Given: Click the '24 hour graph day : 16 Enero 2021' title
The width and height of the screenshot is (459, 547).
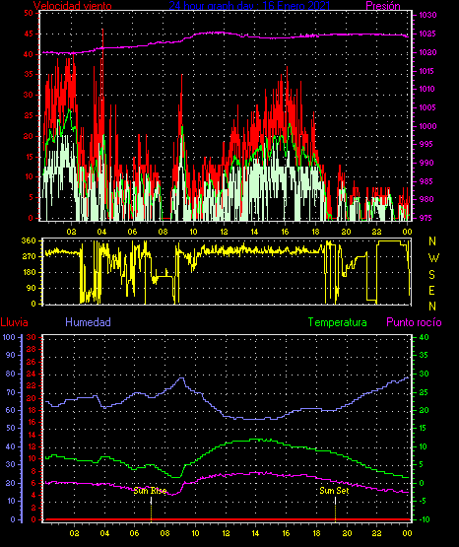Looking at the screenshot, I should 249,6.
